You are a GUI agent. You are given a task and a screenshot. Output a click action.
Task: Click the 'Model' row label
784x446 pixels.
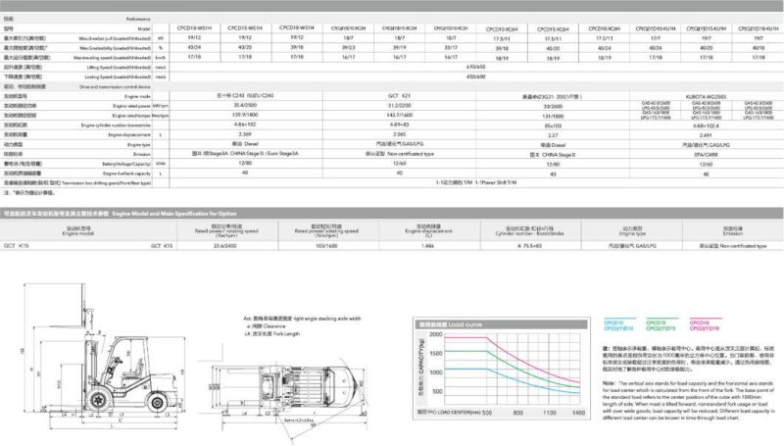[144, 29]
